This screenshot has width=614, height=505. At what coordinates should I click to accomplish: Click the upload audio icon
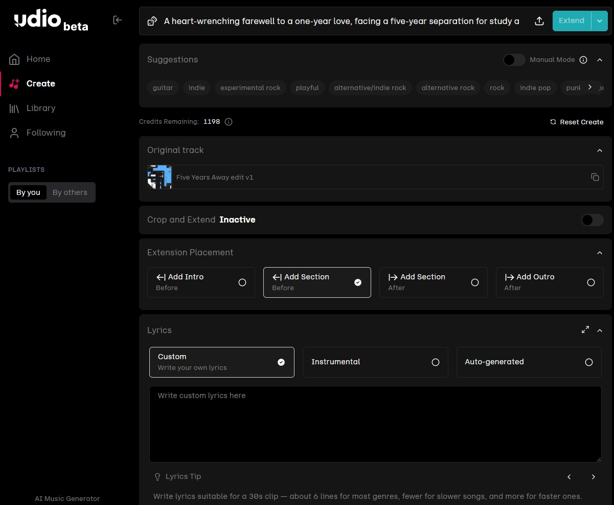(539, 21)
